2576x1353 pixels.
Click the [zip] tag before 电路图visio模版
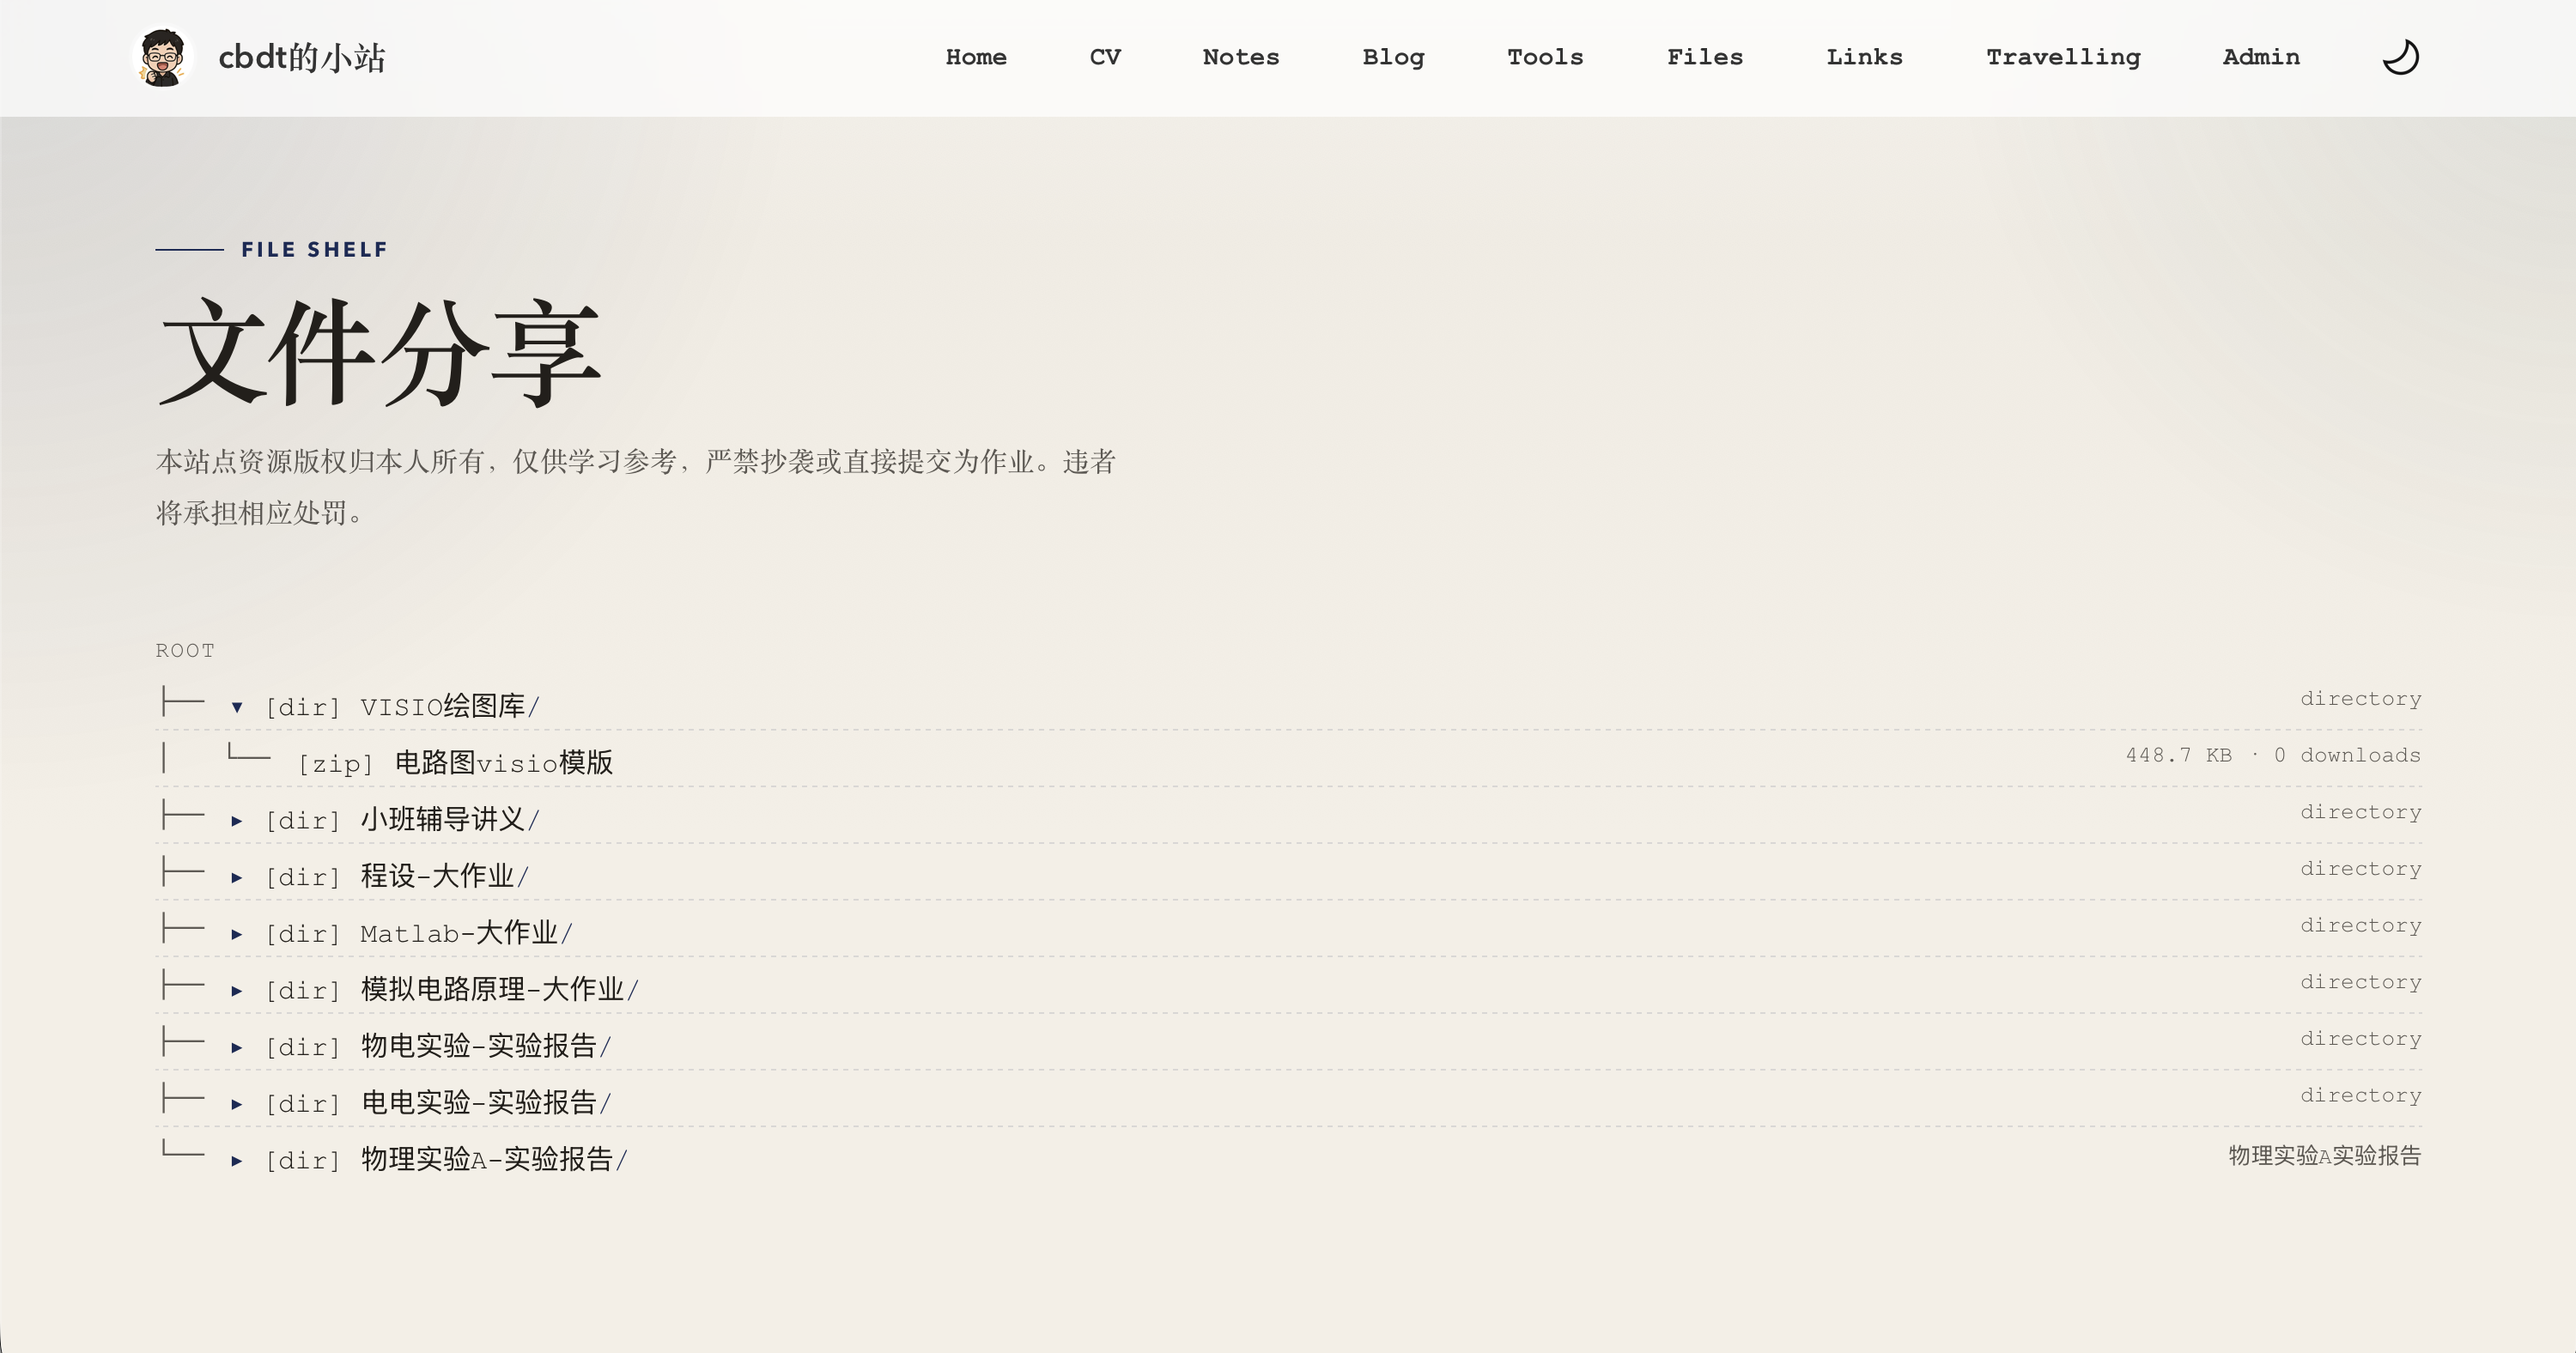(336, 764)
